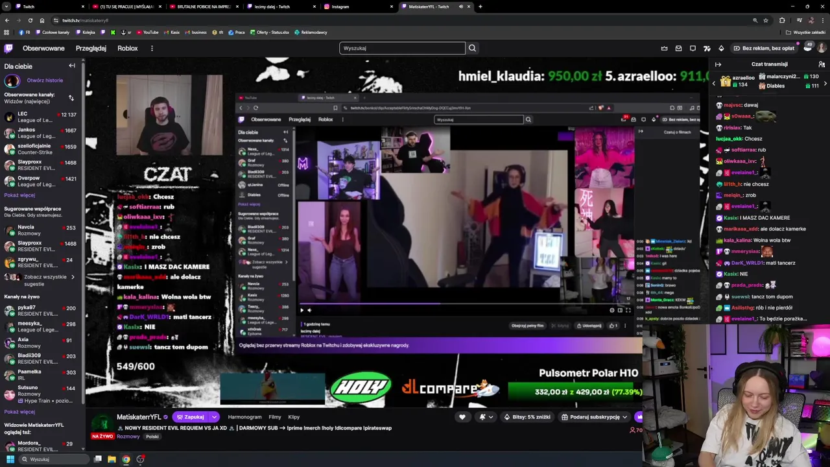The height and width of the screenshot is (467, 830).
Task: Click the Windows Start button
Action: coord(10,459)
